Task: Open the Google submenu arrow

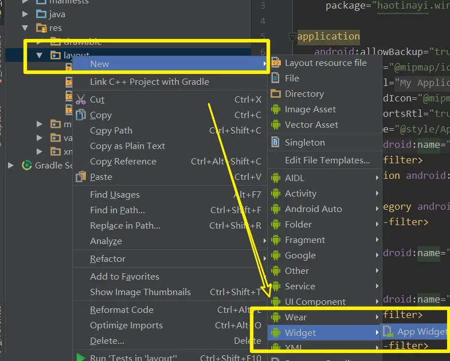Action: (x=377, y=256)
